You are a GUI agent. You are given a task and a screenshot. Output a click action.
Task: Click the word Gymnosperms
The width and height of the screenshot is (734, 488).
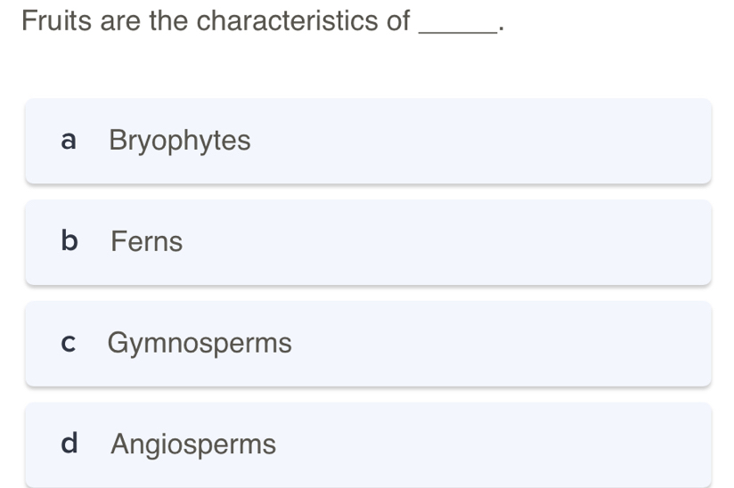(200, 343)
